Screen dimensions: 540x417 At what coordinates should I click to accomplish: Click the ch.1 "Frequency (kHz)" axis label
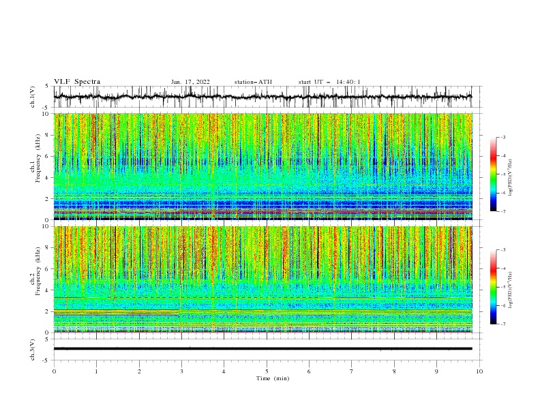pyautogui.click(x=37, y=159)
